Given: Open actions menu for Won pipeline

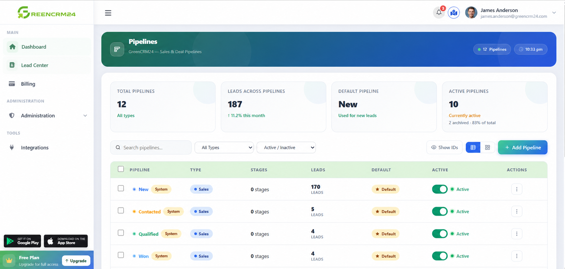Looking at the screenshot, I should tap(517, 256).
